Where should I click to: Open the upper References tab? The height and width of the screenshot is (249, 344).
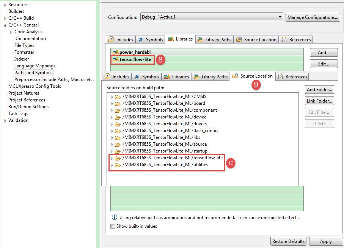296,40
